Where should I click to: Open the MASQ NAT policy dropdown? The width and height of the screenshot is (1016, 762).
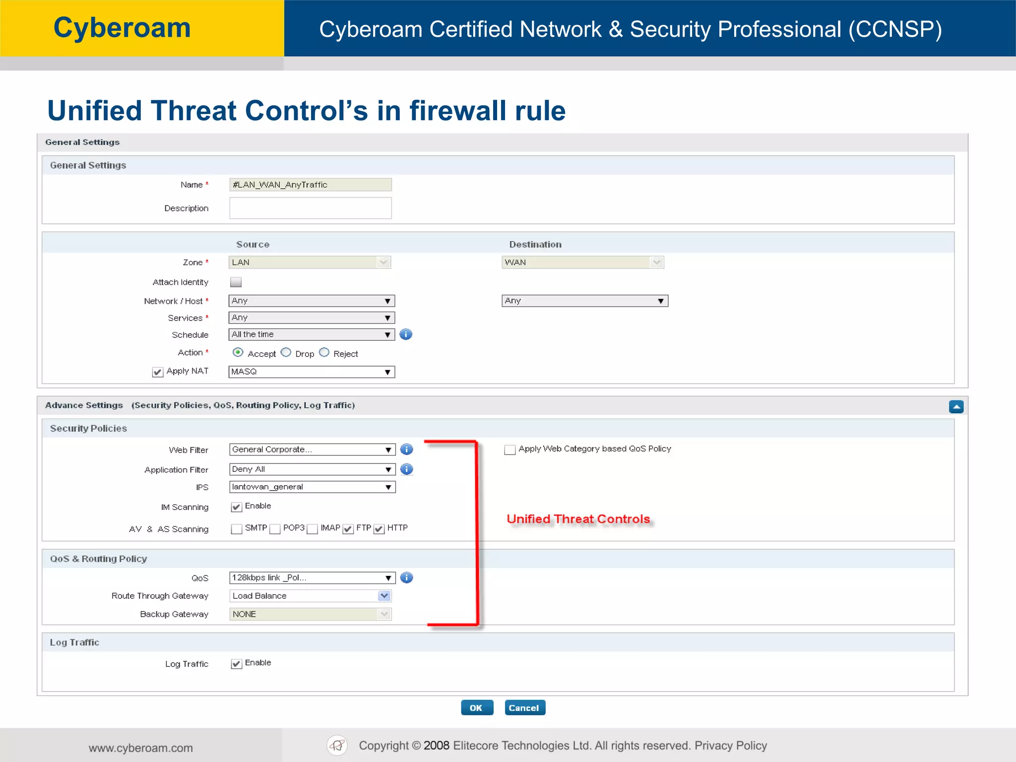312,372
